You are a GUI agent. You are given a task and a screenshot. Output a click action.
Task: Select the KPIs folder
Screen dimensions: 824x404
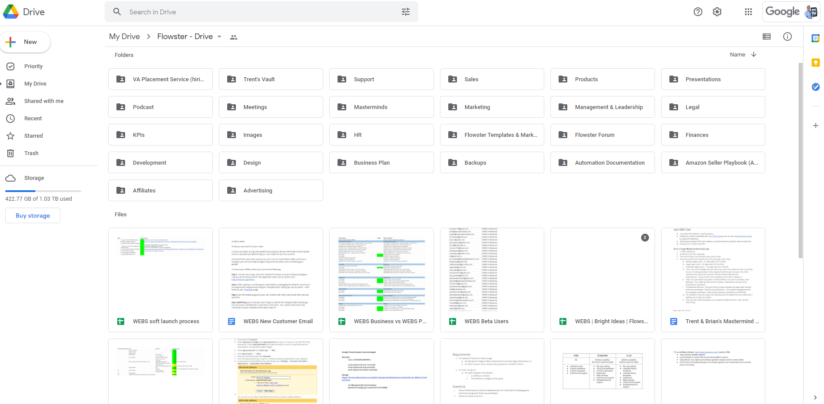coord(160,135)
